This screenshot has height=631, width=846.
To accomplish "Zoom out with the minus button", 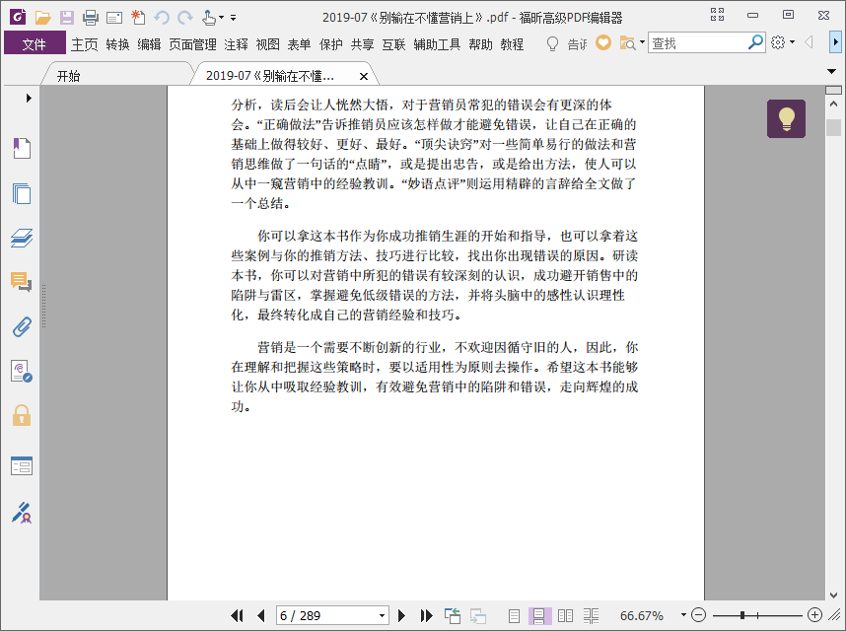I will coord(698,615).
